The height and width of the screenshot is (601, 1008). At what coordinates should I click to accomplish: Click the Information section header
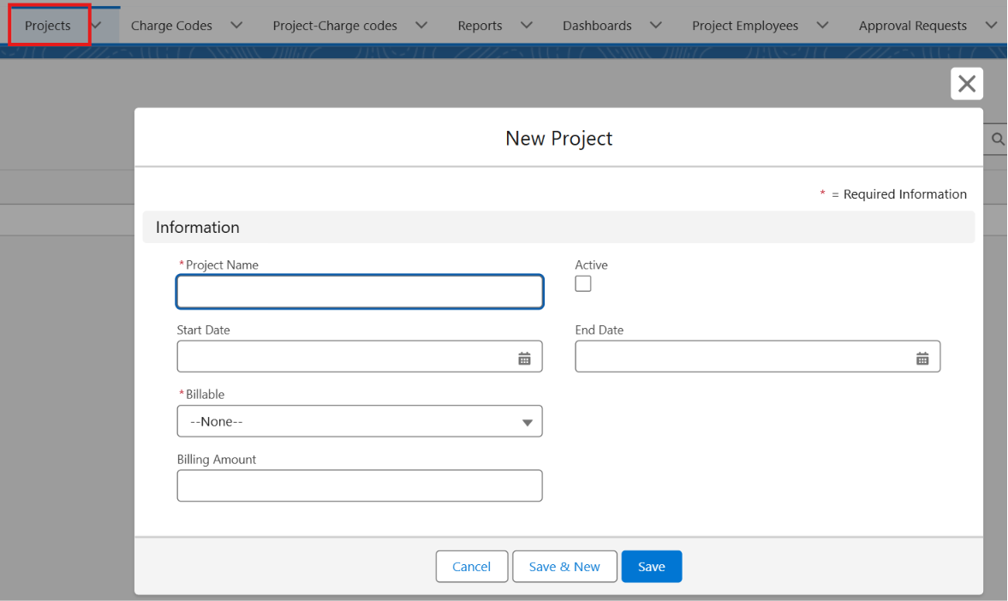(x=558, y=227)
